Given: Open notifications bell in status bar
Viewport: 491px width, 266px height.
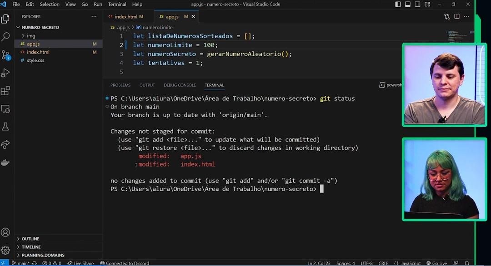Looking at the screenshot, I should [467, 263].
